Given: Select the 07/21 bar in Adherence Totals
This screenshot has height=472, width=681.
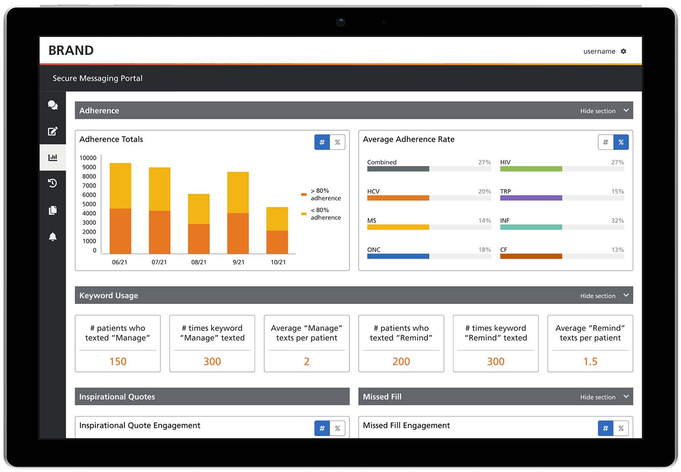Looking at the screenshot, I should point(159,211).
